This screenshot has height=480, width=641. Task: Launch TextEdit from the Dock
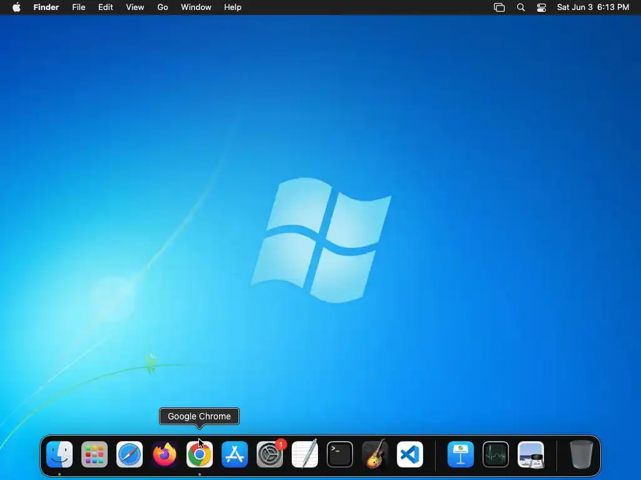[x=305, y=454]
